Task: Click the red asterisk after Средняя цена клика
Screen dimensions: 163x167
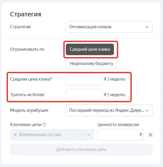Action: click(x=51, y=78)
